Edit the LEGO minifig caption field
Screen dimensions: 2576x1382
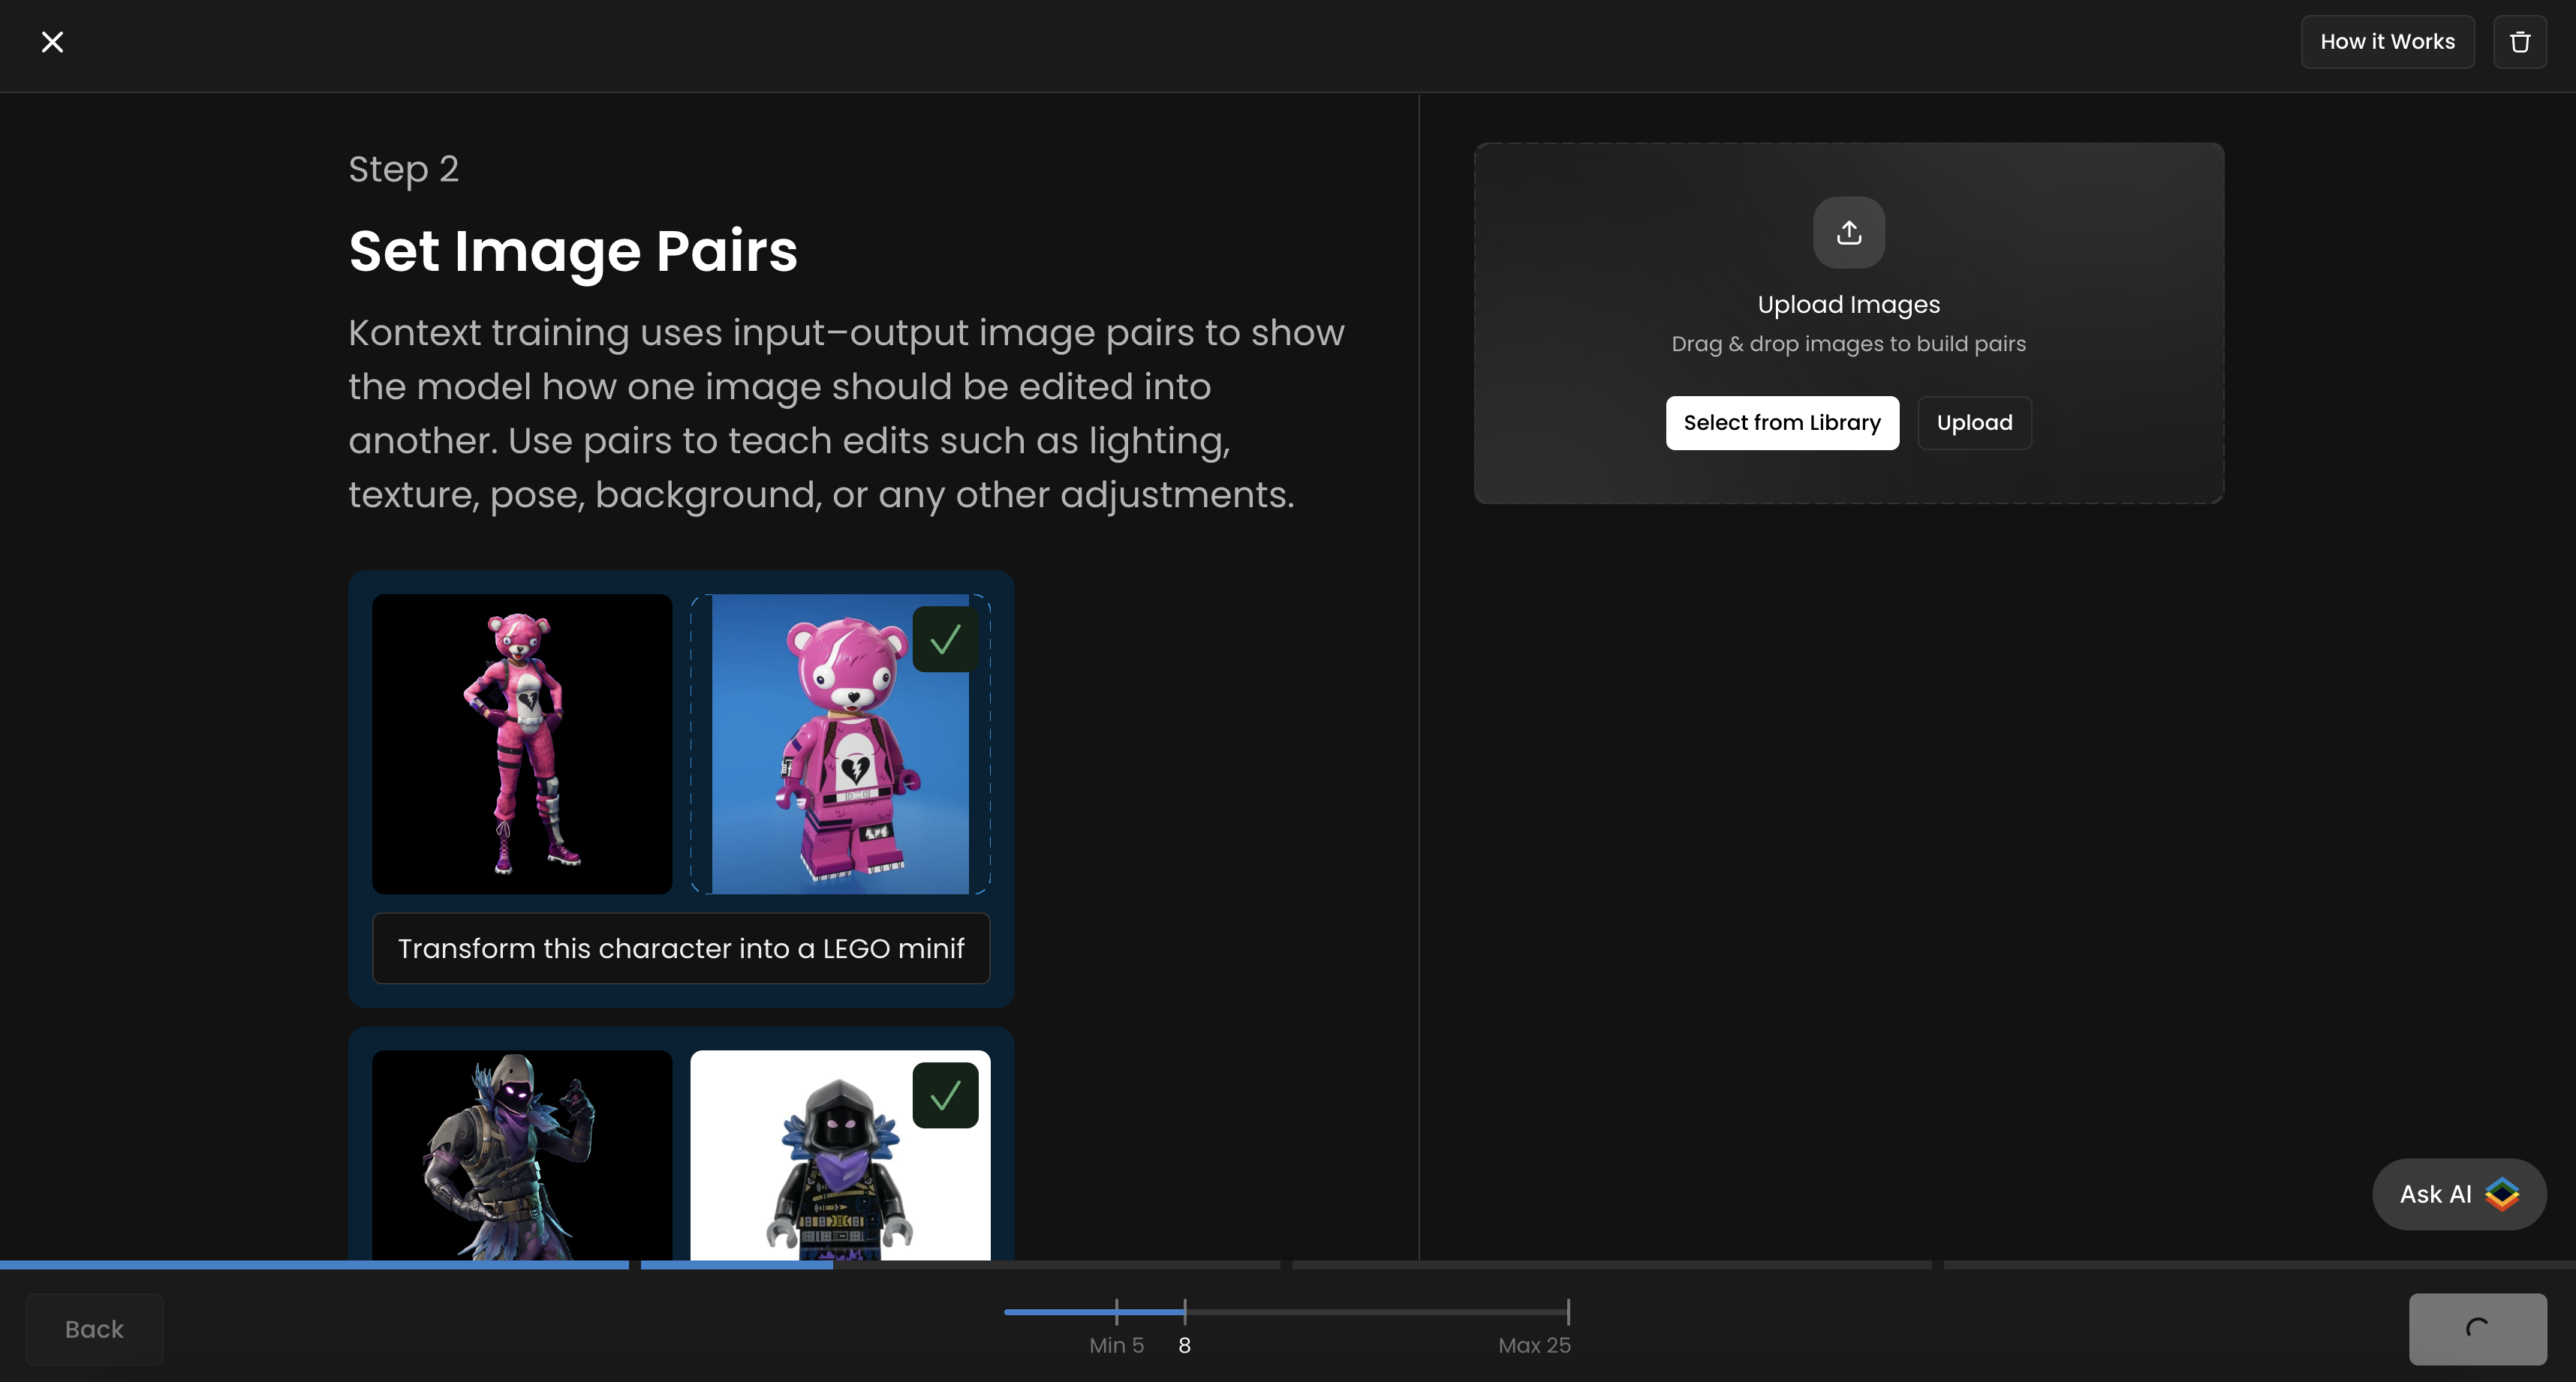[x=680, y=948]
